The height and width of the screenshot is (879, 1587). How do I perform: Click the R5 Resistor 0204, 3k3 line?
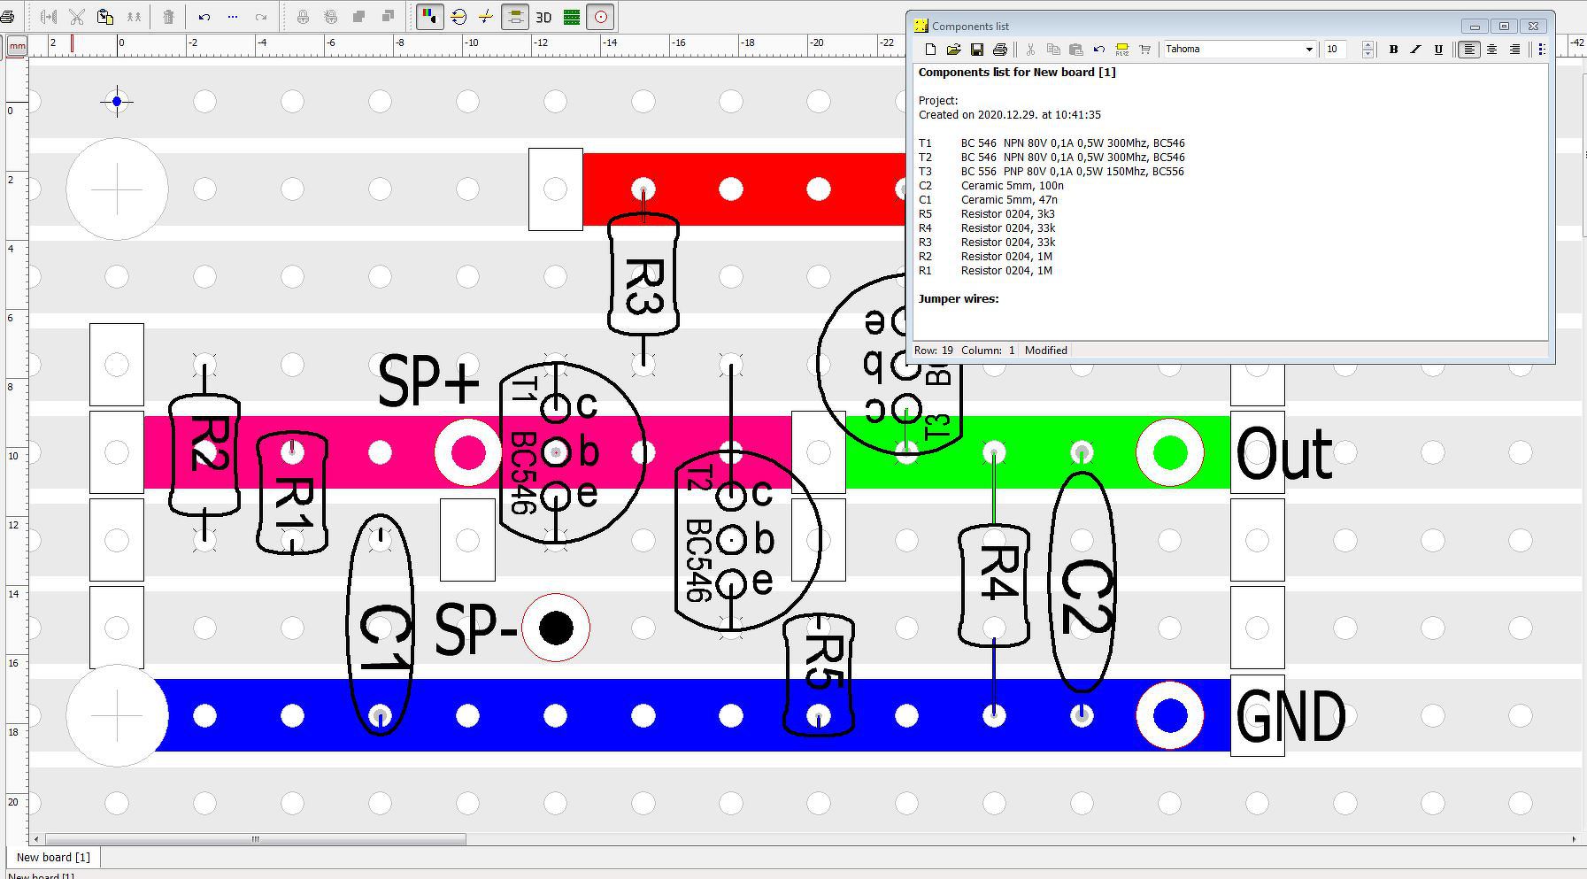987,214
